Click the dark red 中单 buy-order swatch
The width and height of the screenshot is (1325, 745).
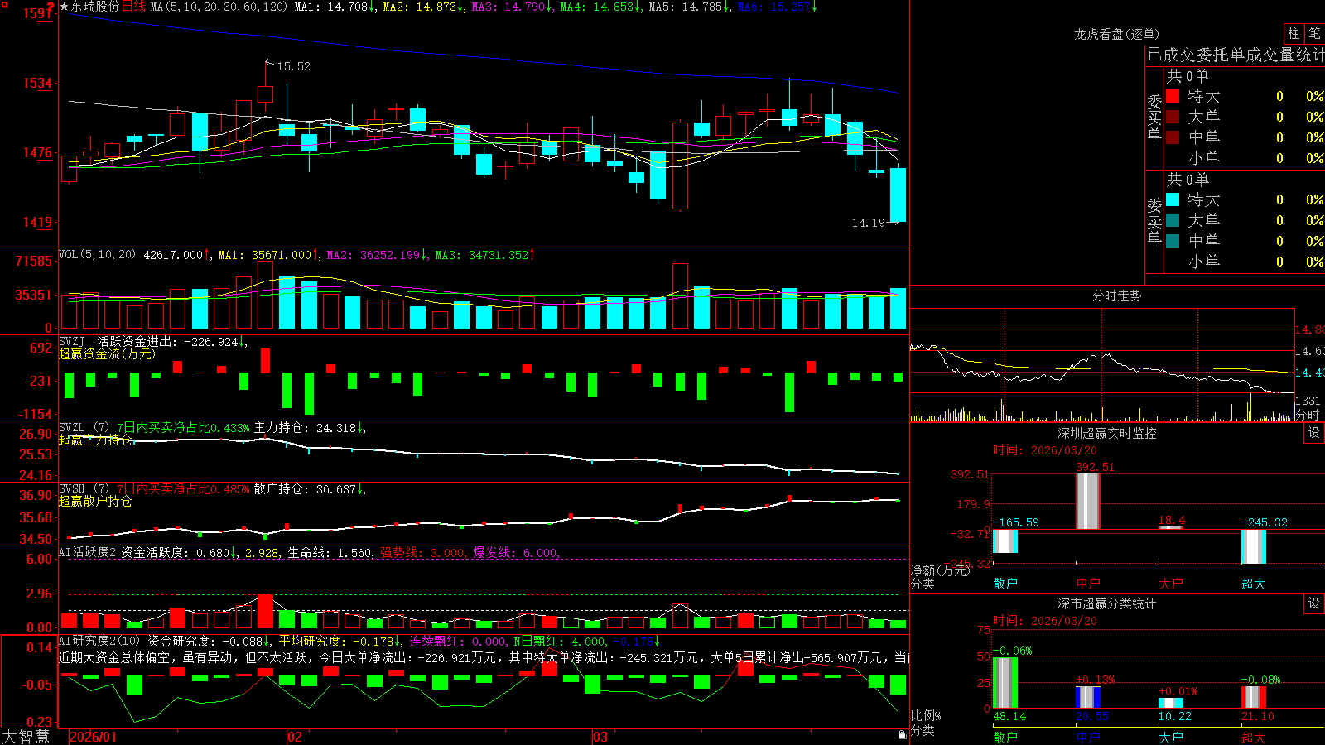[x=1173, y=137]
